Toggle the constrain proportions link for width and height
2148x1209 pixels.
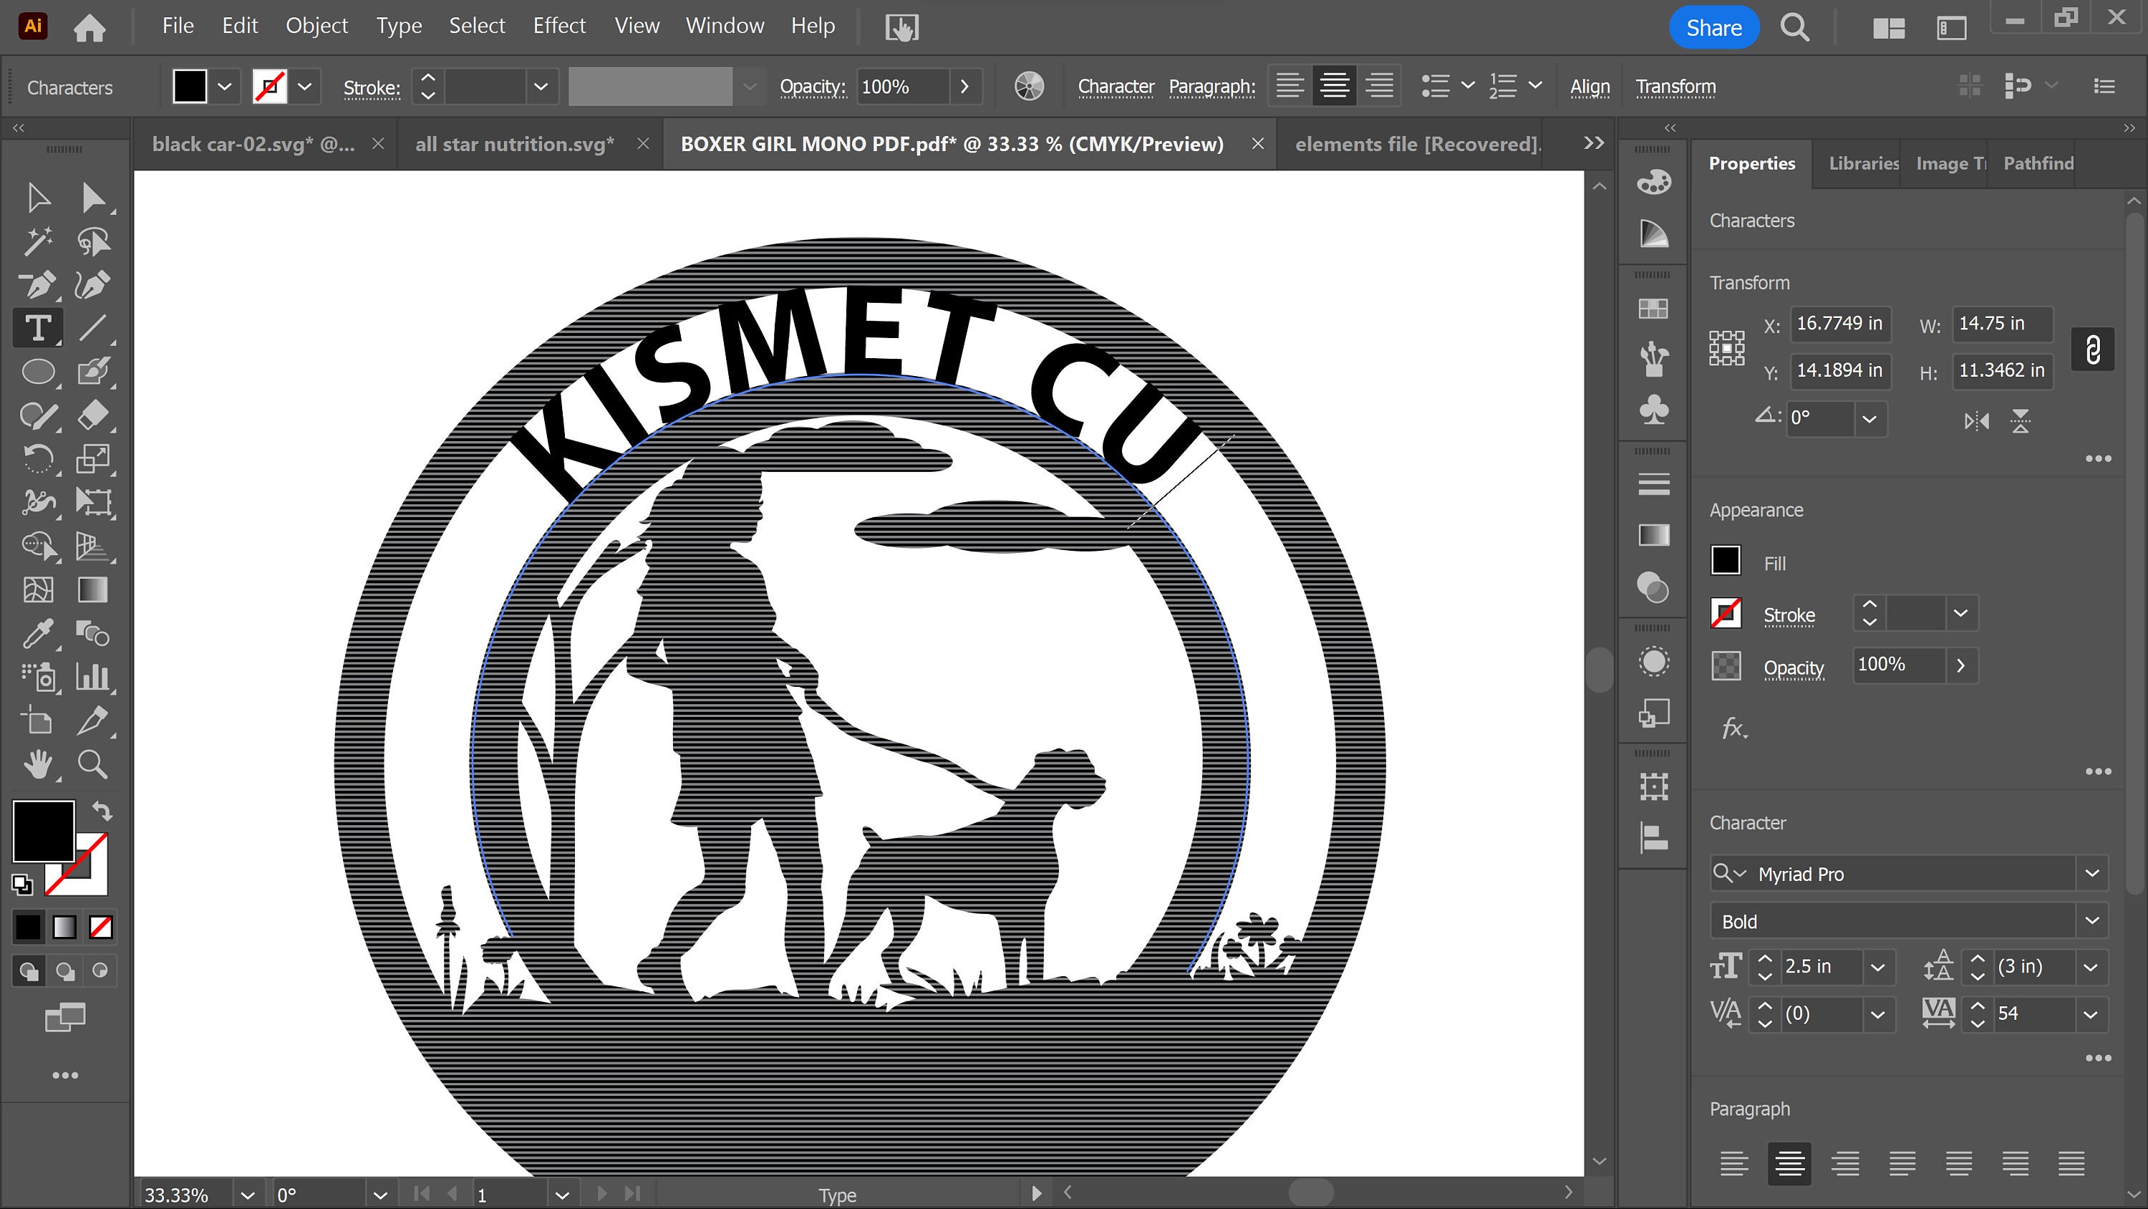coord(2093,349)
